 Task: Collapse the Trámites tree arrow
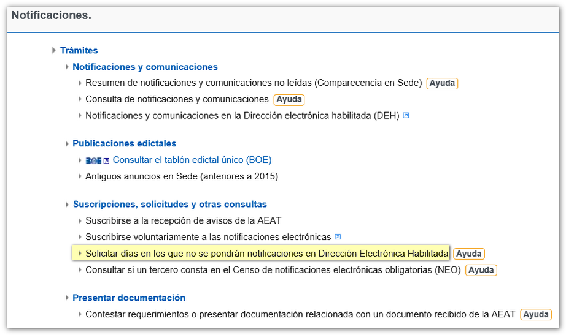click(54, 51)
